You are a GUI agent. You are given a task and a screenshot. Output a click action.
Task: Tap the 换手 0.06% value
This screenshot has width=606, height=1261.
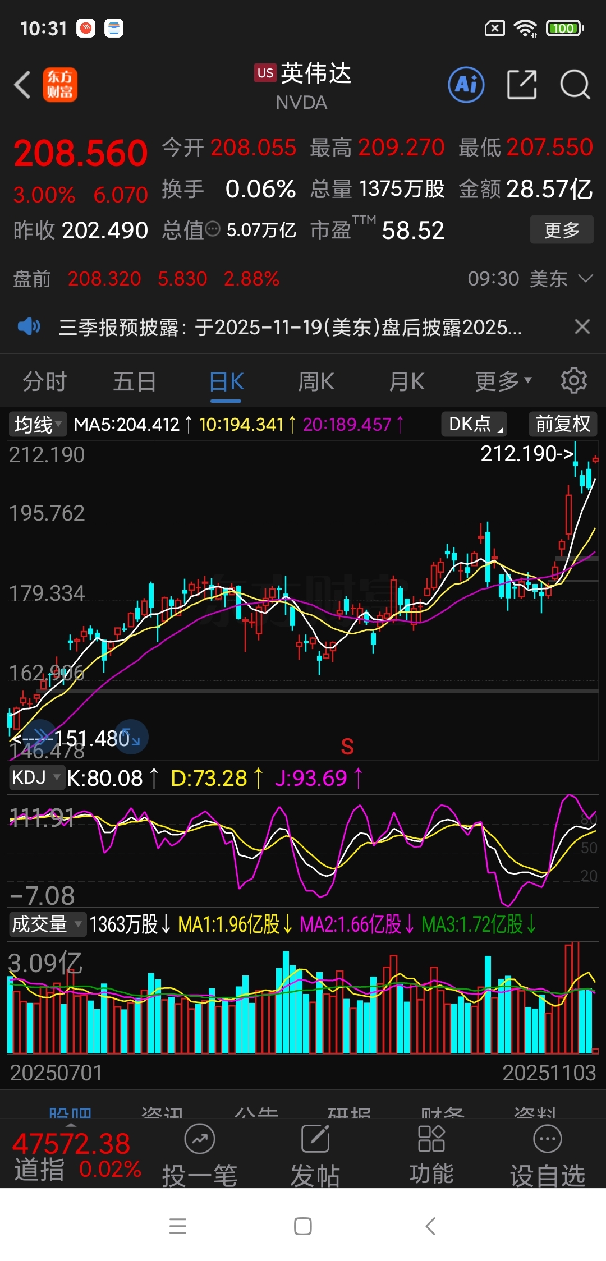(229, 189)
